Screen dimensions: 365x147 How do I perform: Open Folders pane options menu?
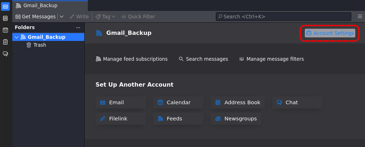tap(78, 27)
